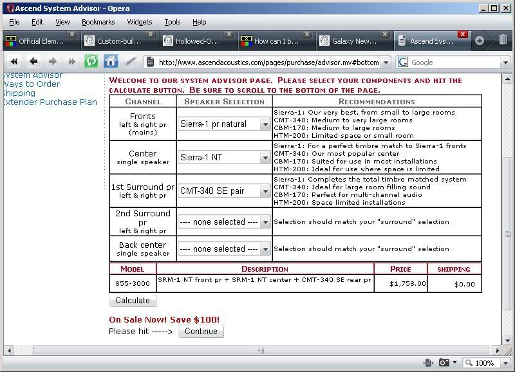This screenshot has height=385, width=515.
Task: Open the File menu
Action: tap(14, 22)
